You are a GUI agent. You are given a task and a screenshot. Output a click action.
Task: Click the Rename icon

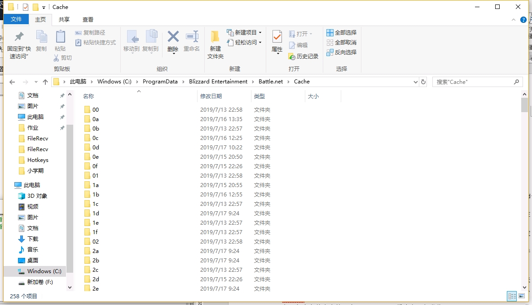(x=192, y=37)
